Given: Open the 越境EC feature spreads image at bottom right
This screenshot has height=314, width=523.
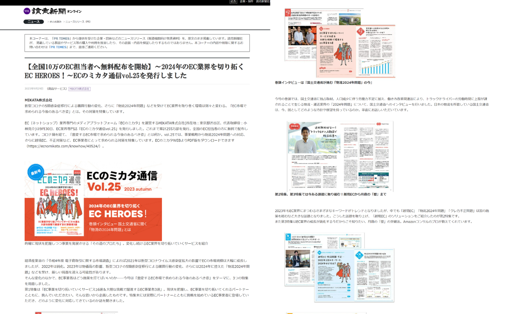Looking at the screenshot, I should point(339,267).
